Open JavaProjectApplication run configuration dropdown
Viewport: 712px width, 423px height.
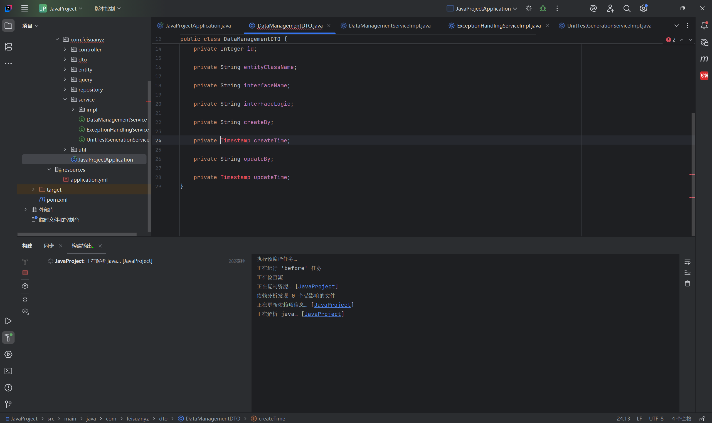pyautogui.click(x=482, y=9)
